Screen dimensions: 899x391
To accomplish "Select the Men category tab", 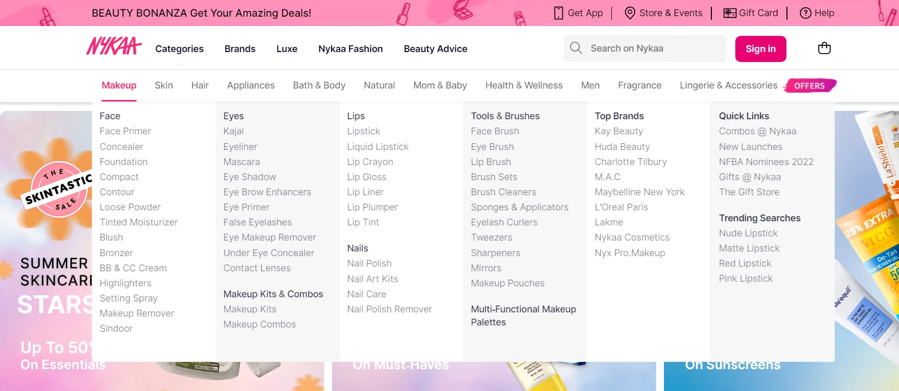I will (590, 85).
